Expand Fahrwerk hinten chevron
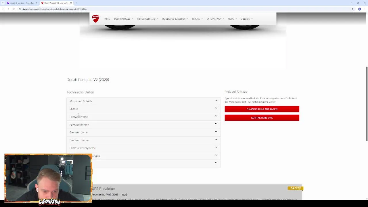This screenshot has height=207, width=368. point(216,124)
